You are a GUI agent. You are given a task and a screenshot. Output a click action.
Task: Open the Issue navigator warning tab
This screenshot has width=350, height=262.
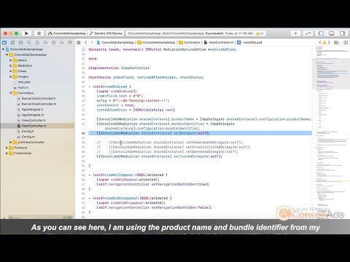(x=37, y=42)
